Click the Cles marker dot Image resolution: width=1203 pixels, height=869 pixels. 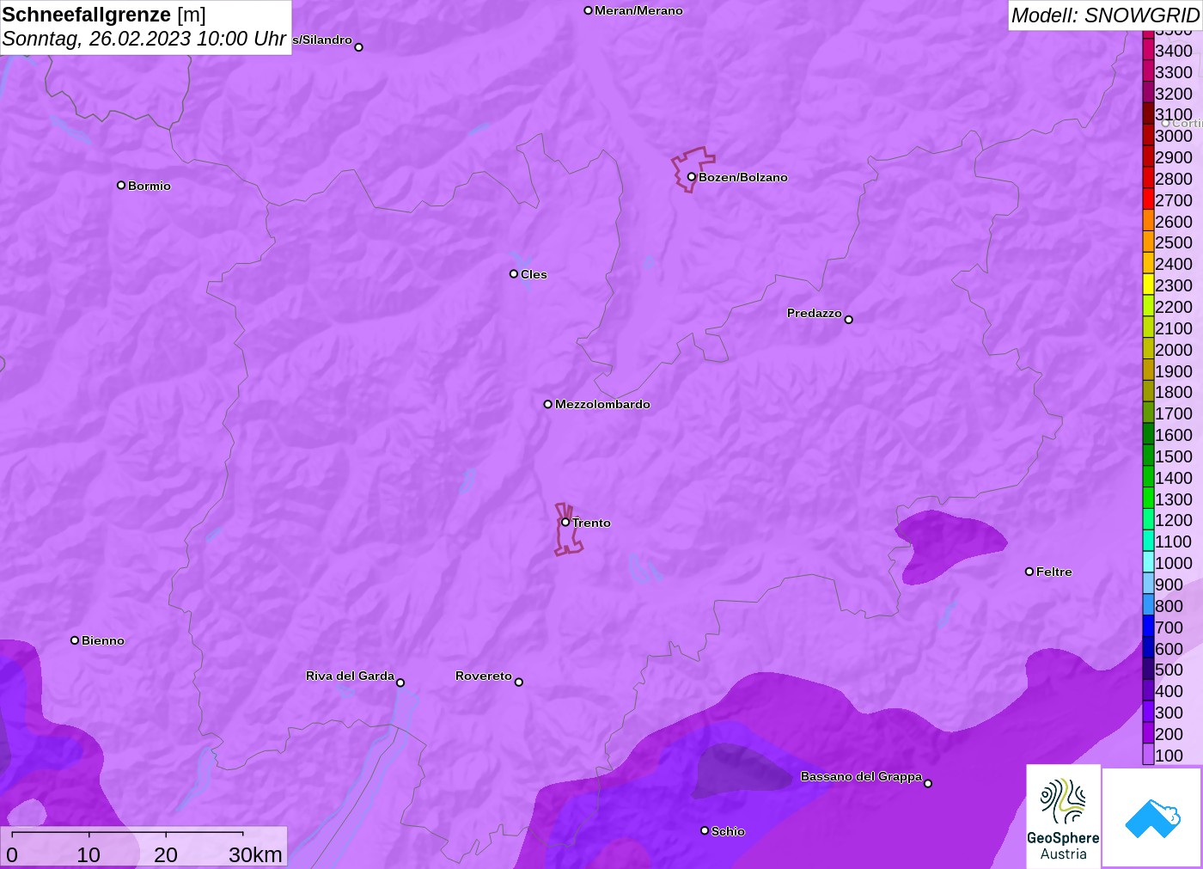pyautogui.click(x=514, y=274)
